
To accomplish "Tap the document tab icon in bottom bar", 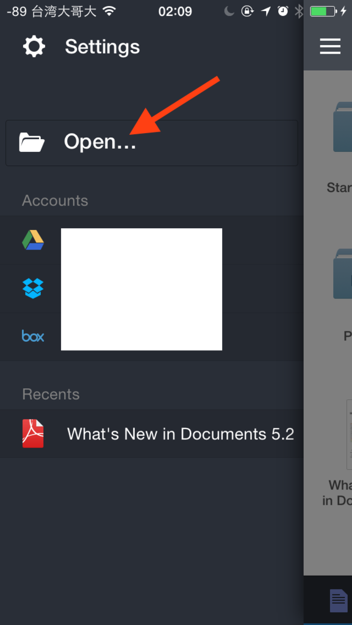I will click(x=339, y=601).
